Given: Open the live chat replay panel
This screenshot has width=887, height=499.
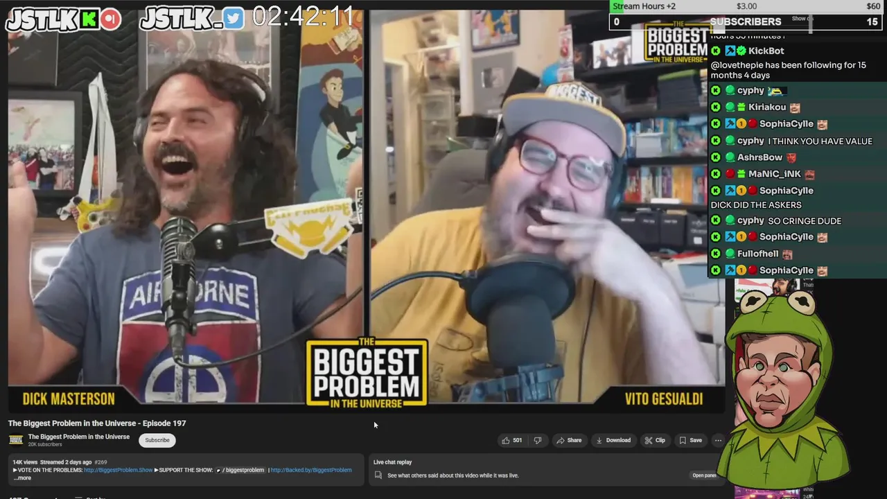Looking at the screenshot, I should pos(704,475).
